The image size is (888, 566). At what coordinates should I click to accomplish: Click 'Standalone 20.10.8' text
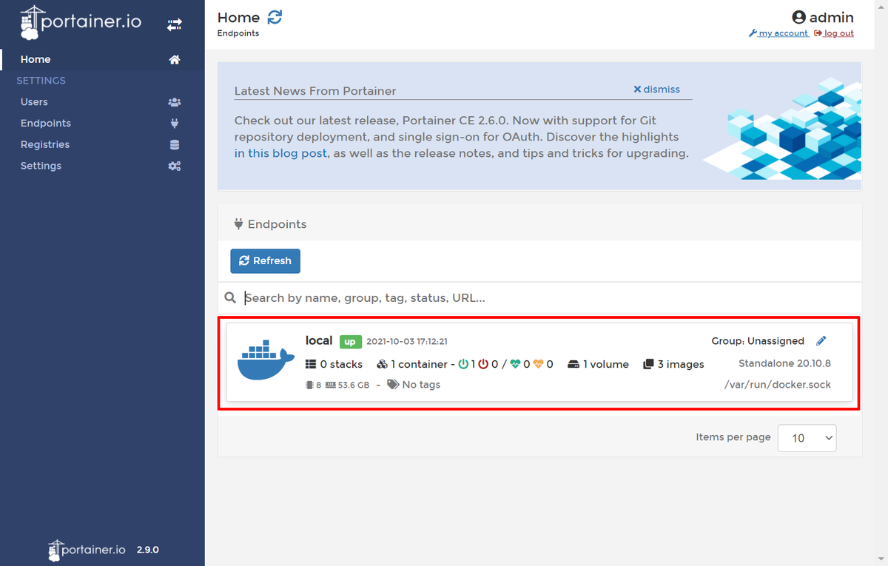click(784, 363)
